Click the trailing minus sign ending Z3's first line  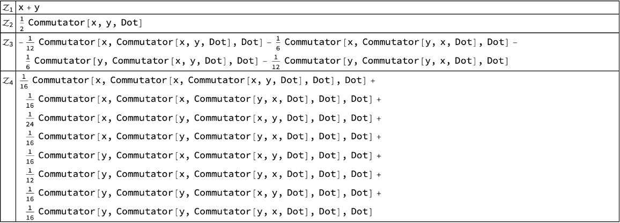point(514,42)
